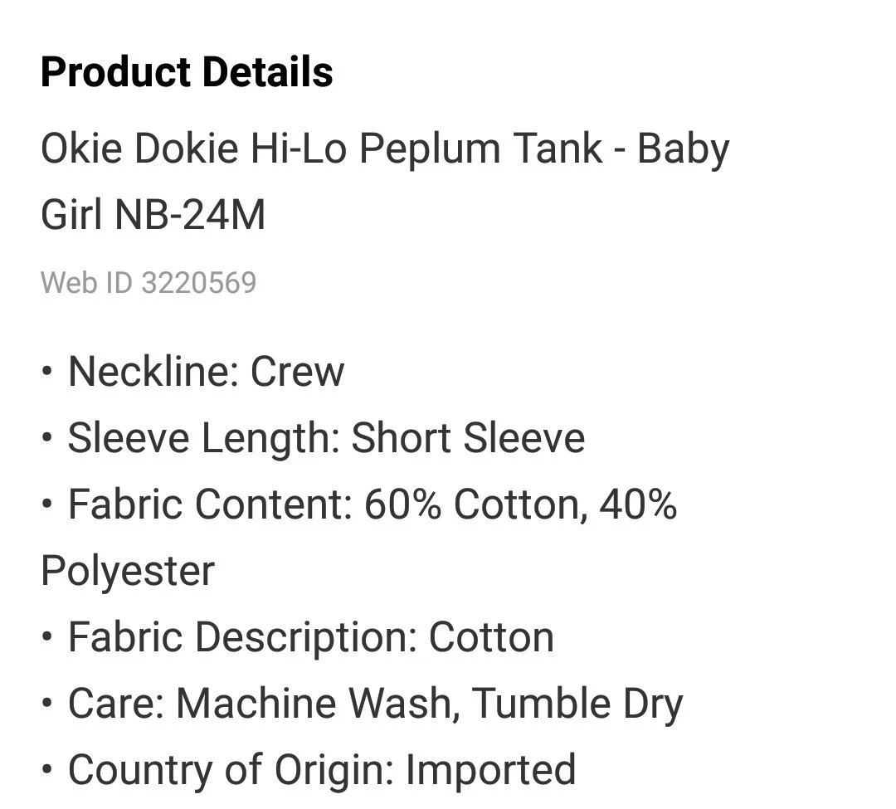Viewport: 896px width, 809px height.
Task: Select the Neckline label text
Action: click(153, 372)
